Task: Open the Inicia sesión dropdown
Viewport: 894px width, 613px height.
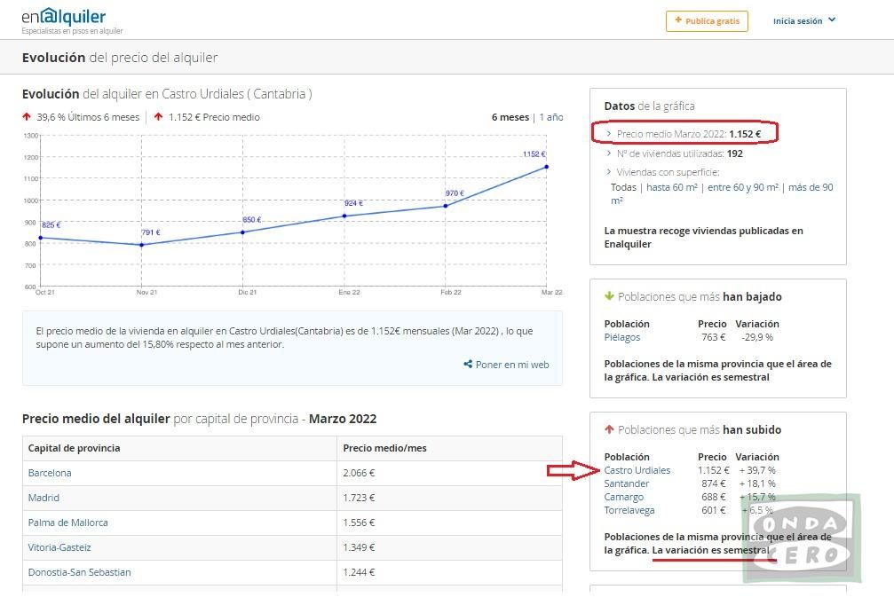Action: [804, 21]
